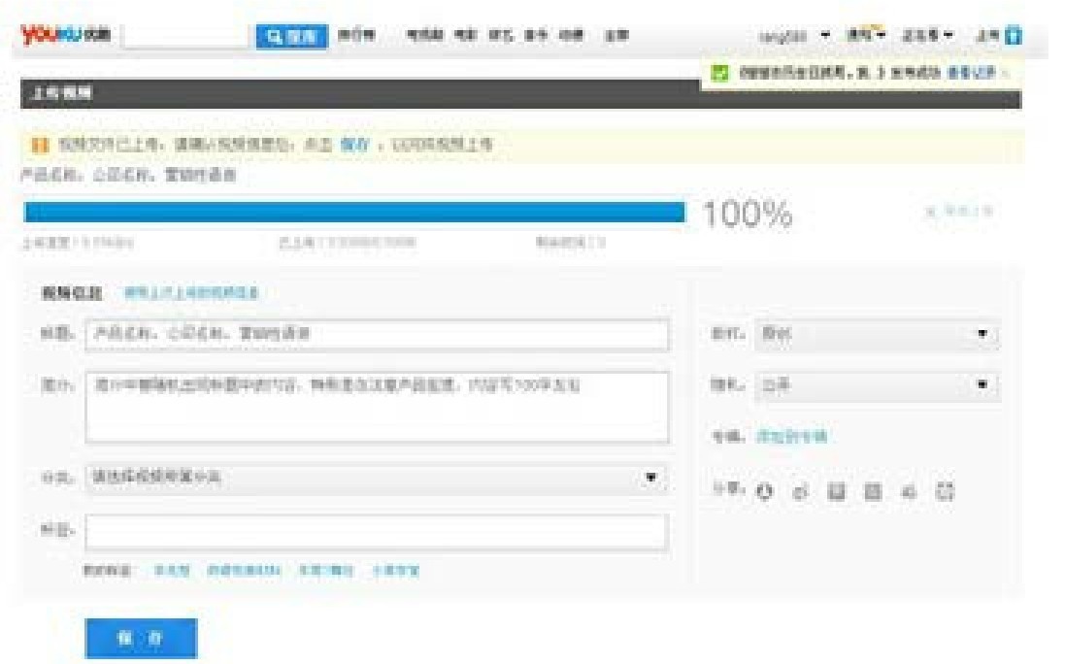
Task: Open the 排行榜 rankings nav item
Action: tap(354, 36)
